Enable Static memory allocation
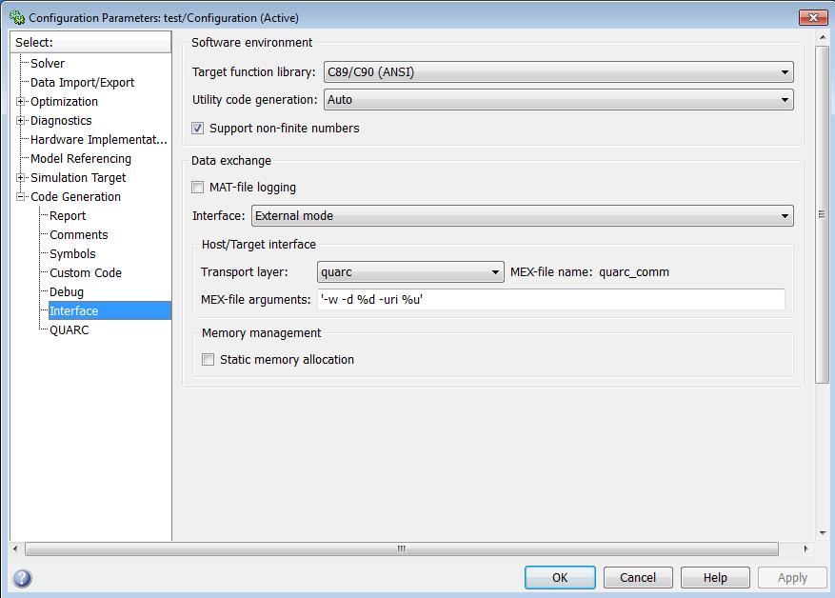Image resolution: width=835 pixels, height=598 pixels. tap(208, 360)
